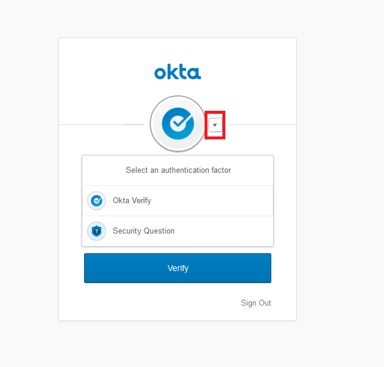Open the factor dropdown arrow beside the badge
The image size is (384, 367).
pyautogui.click(x=215, y=125)
